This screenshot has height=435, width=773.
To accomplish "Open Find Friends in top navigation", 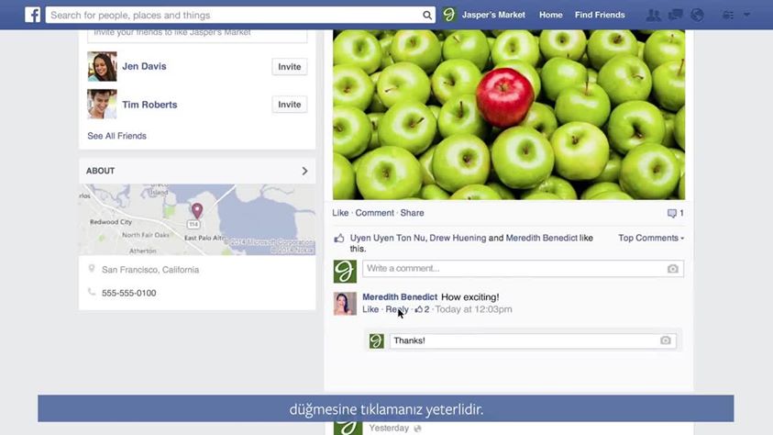I will click(600, 15).
